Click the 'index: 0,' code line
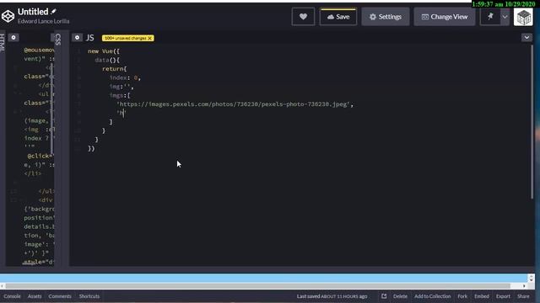Image resolution: width=540 pixels, height=303 pixels. coord(125,77)
